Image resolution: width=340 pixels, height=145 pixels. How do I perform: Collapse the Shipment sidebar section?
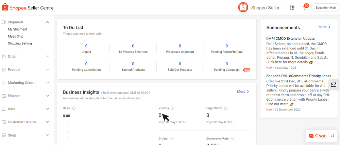point(48,22)
